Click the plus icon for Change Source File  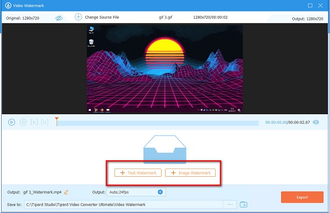click(78, 17)
